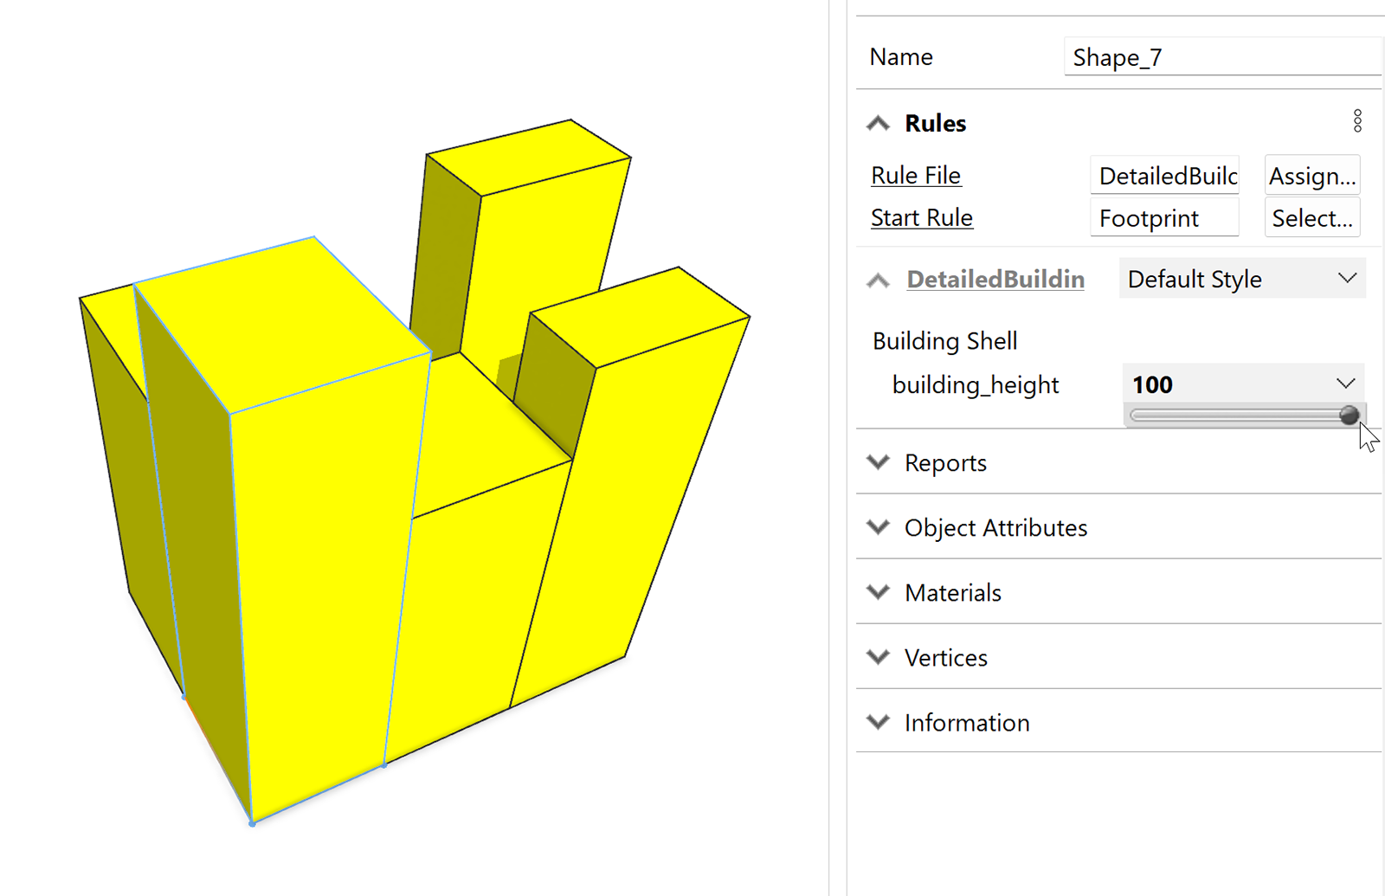Open the building_height value dropdown
Screen dimensions: 1385x896
(1344, 384)
